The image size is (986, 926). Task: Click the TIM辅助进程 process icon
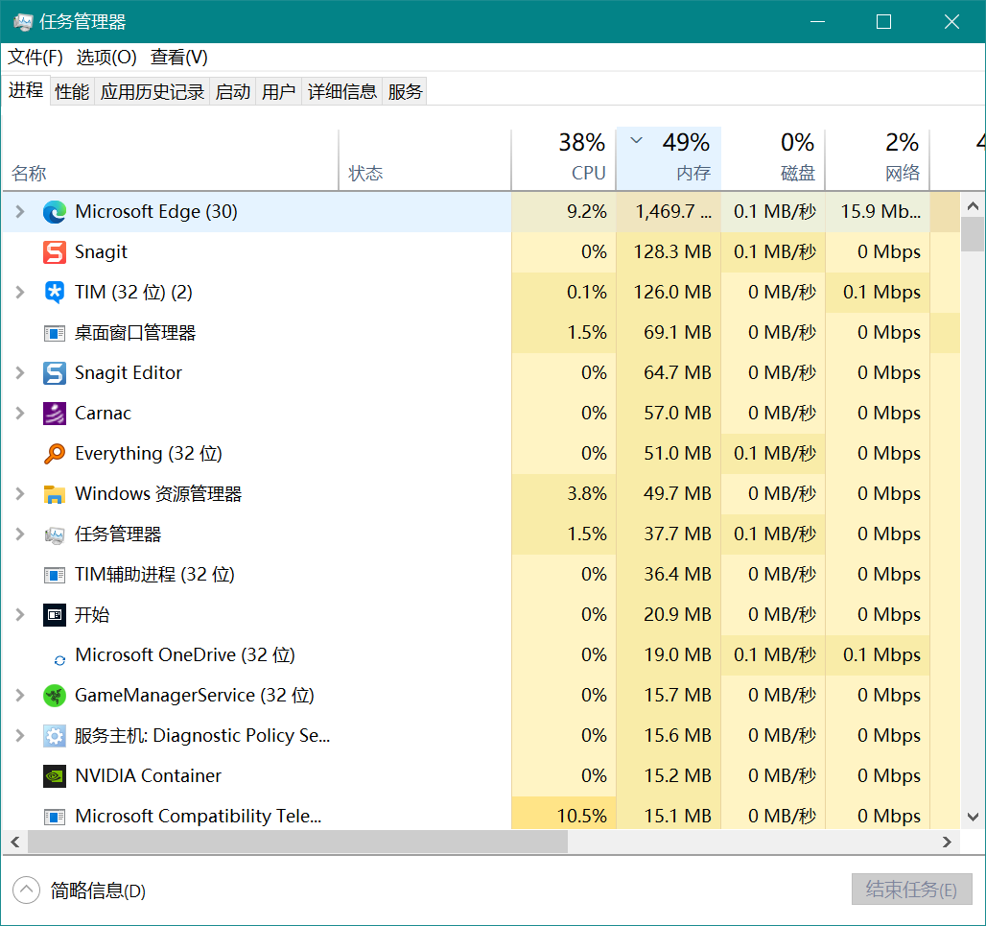pos(55,575)
